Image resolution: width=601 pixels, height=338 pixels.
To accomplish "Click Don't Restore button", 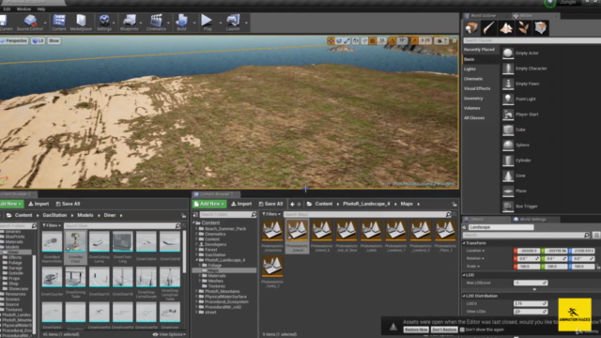I will click(444, 330).
